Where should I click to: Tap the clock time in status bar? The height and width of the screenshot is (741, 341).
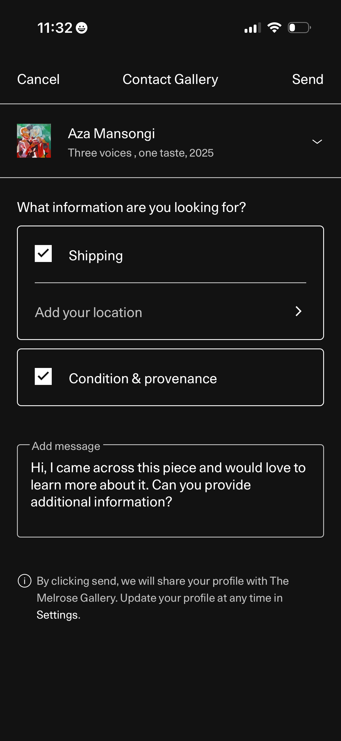[55, 28]
